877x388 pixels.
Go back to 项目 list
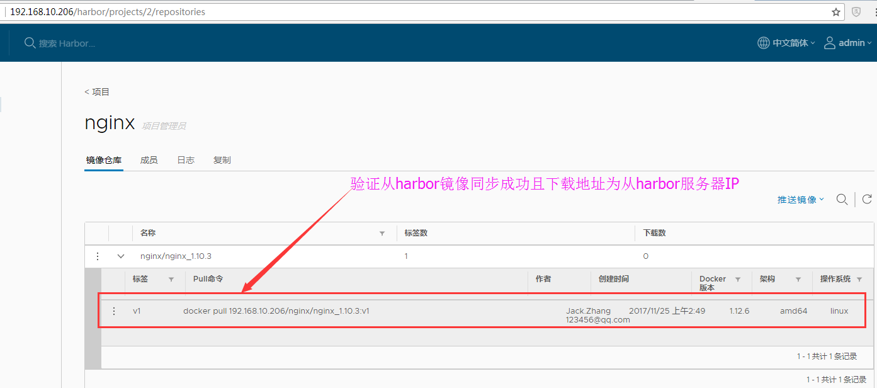[97, 92]
